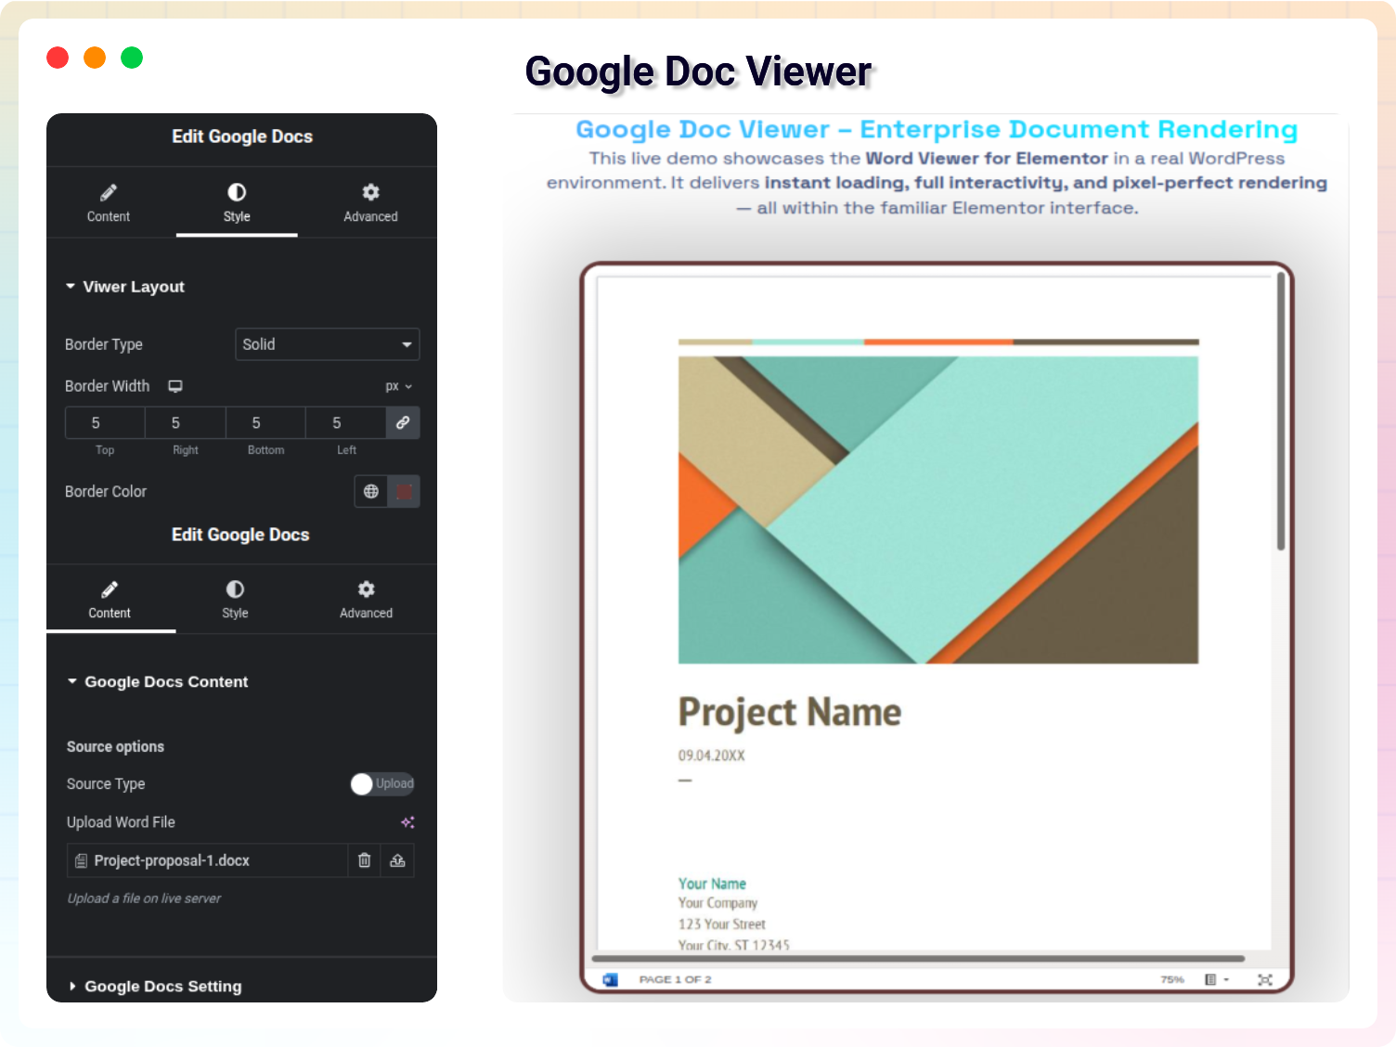Open the page view layout icon in the viewer footer
The image size is (1396, 1047).
click(x=1214, y=980)
